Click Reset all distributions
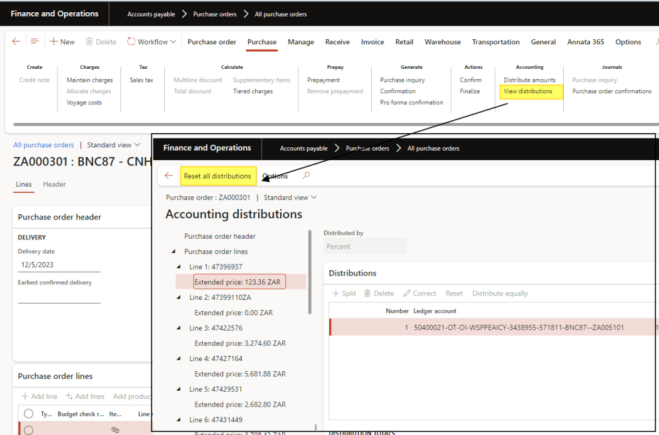The image size is (659, 435). pyautogui.click(x=217, y=176)
